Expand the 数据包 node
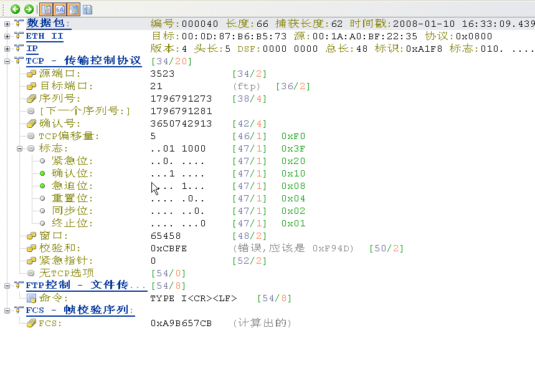 point(7,24)
